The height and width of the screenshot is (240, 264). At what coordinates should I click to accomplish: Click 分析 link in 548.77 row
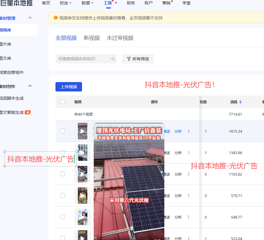tap(178, 217)
